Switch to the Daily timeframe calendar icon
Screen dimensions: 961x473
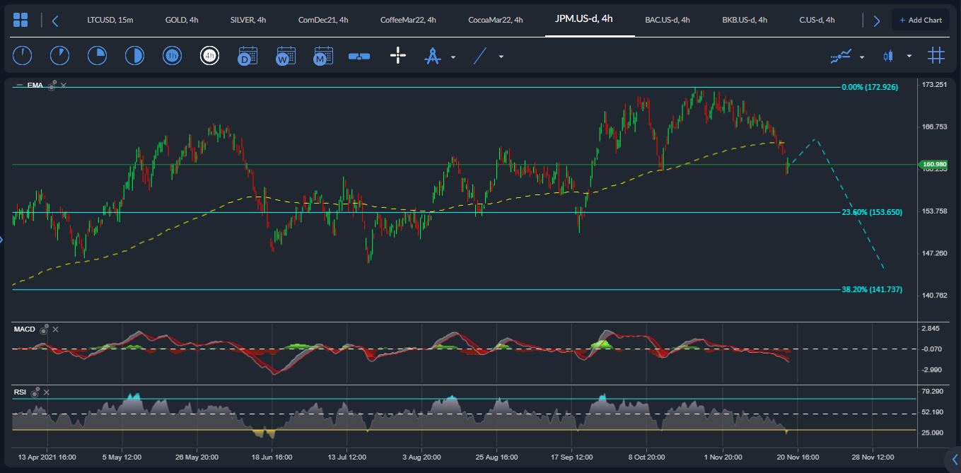247,56
